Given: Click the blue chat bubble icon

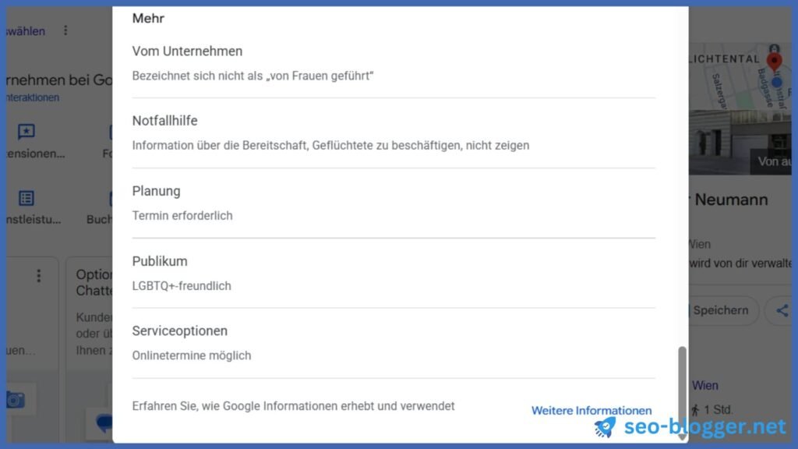Looking at the screenshot, I should pos(104,422).
